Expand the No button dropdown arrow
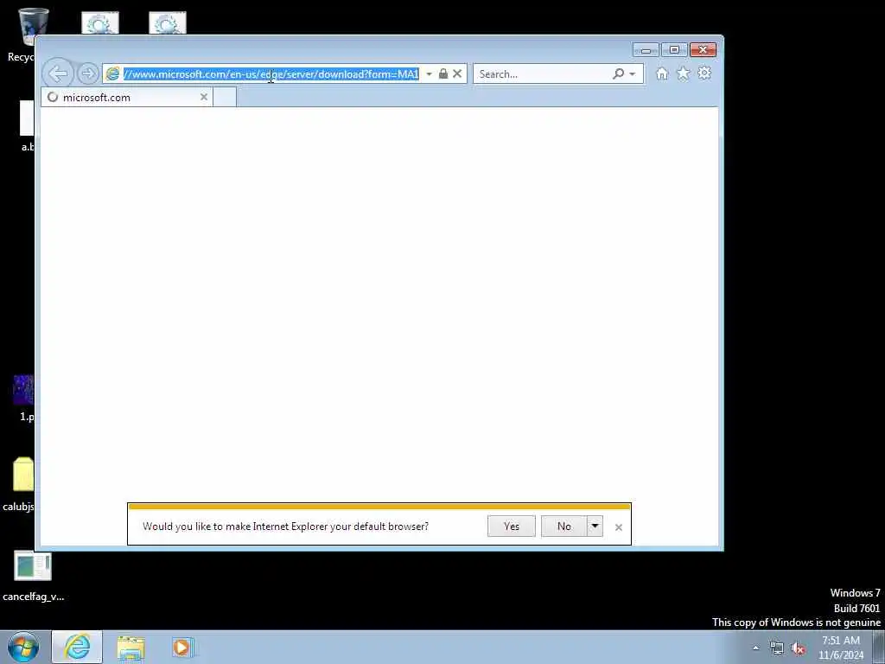 (595, 527)
